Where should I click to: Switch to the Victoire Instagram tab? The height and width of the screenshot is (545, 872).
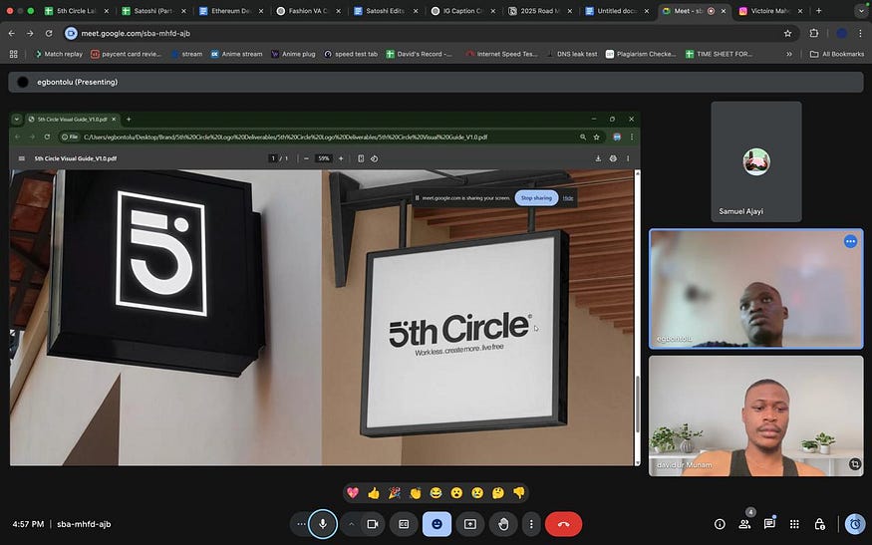(x=772, y=11)
